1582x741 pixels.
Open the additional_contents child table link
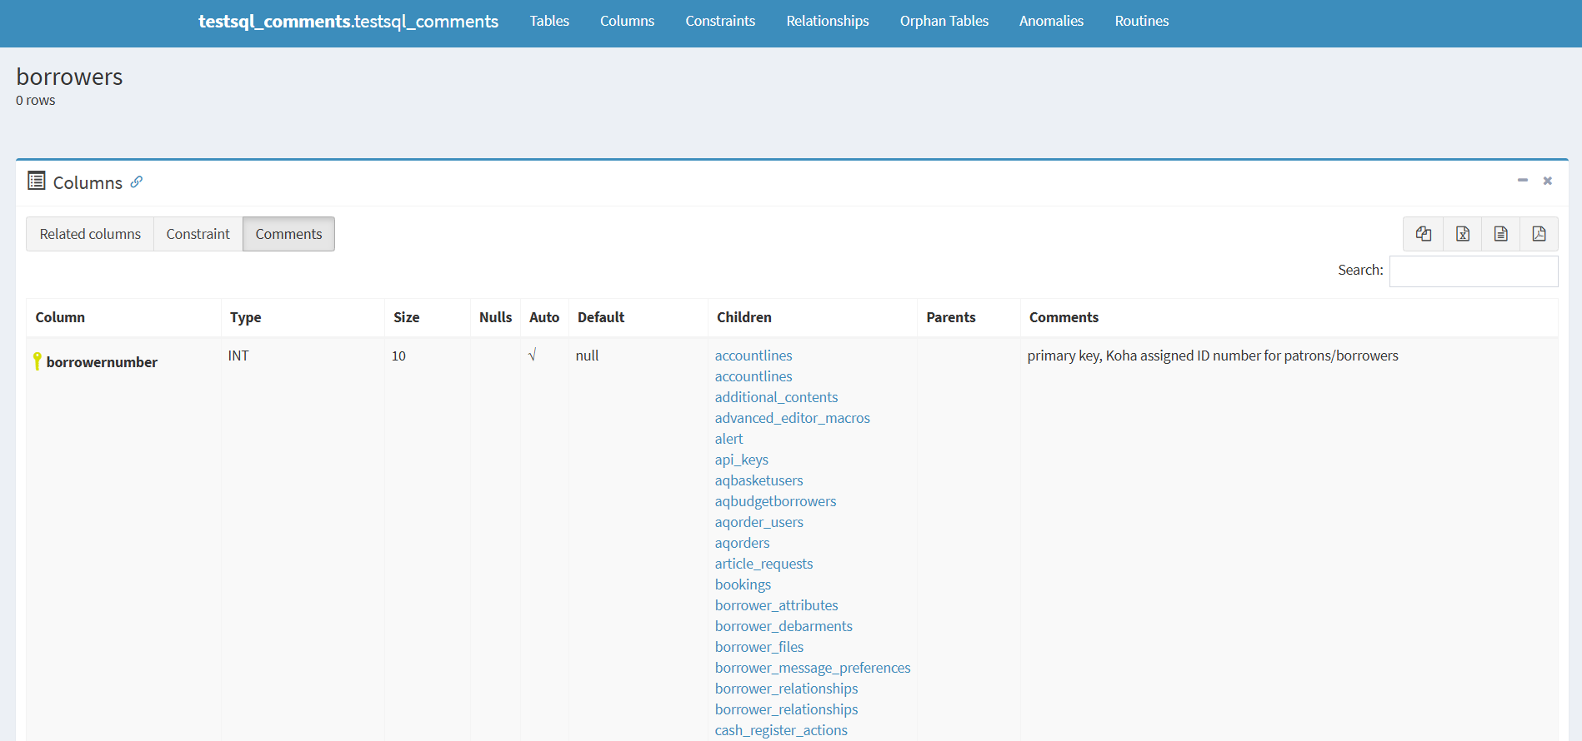coord(776,397)
